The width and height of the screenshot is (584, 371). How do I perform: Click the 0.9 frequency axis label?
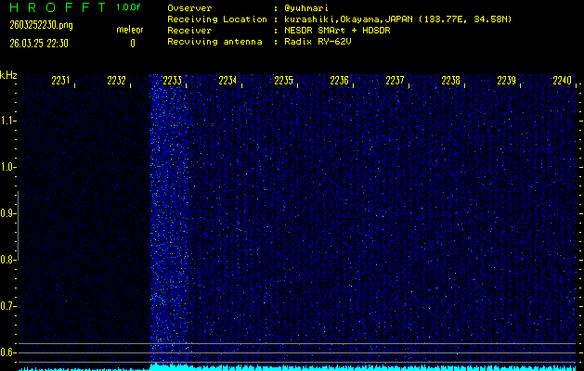click(8, 213)
